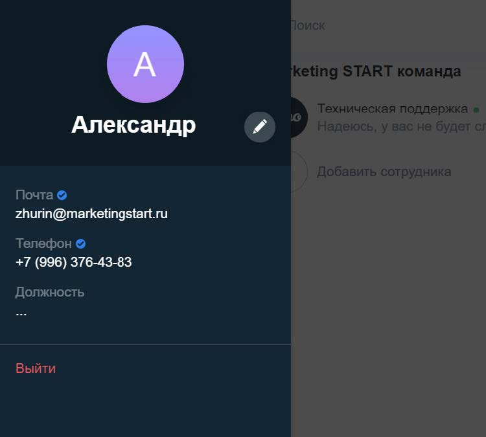Click the blue verified checkmark next to Почта
The image size is (486, 437).
tap(62, 195)
